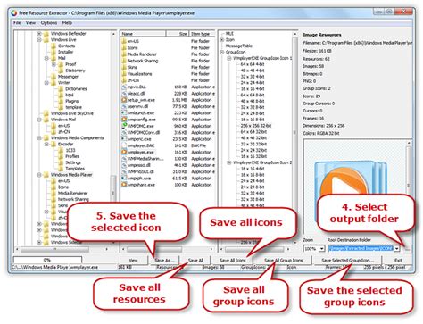Click Save Selected Group Icon... button
Image resolution: width=423 pixels, height=324 pixels.
click(347, 260)
